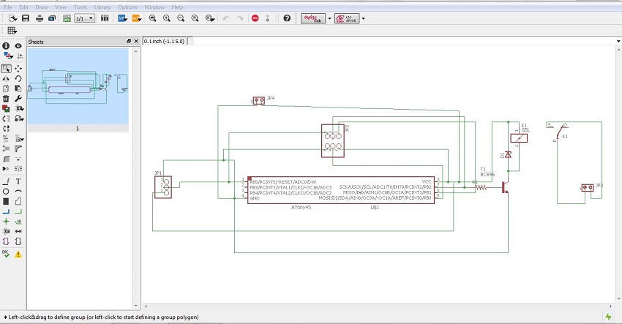Select the Miter tool
This screenshot has height=324, width=622.
[18, 148]
